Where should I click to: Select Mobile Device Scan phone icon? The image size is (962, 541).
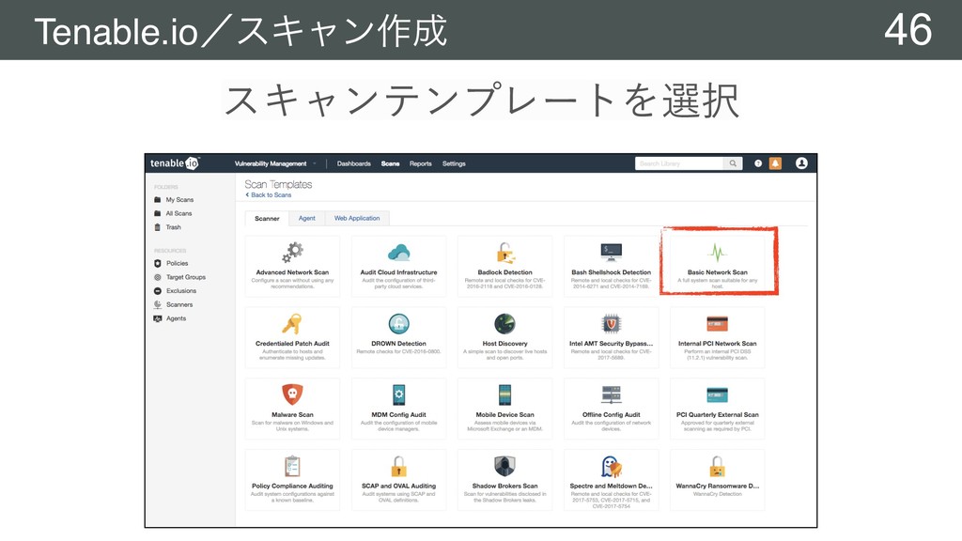tap(504, 395)
